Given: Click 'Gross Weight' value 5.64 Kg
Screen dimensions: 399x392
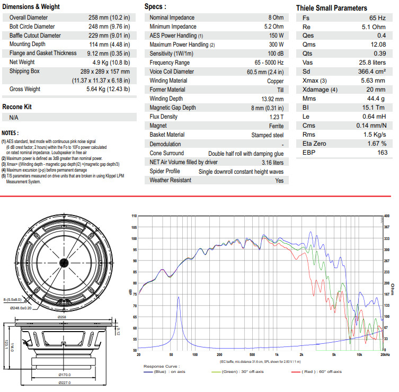Looking at the screenshot, I should coord(108,89).
